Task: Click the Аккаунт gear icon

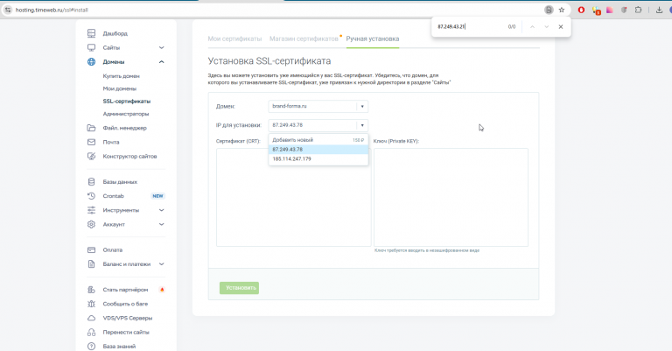Action: tap(91, 224)
